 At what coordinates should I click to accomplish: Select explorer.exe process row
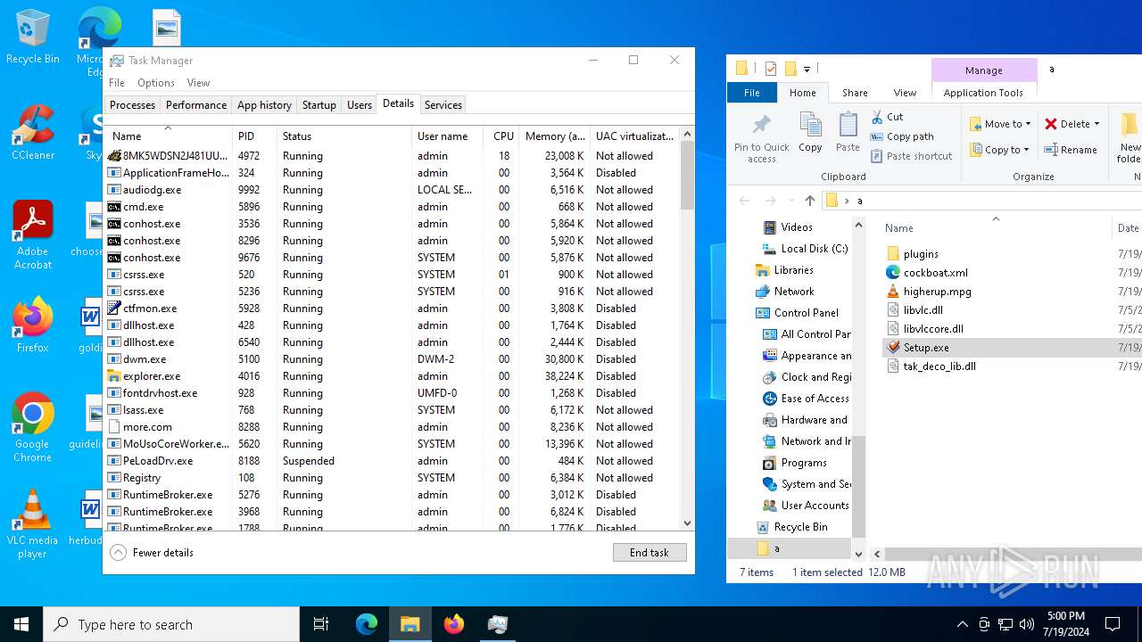pyautogui.click(x=392, y=376)
